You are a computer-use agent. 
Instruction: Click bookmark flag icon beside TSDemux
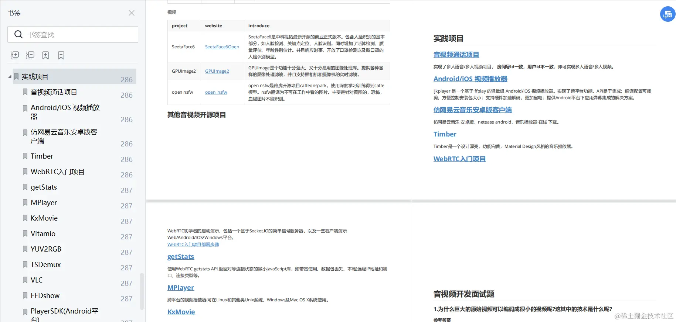point(25,264)
